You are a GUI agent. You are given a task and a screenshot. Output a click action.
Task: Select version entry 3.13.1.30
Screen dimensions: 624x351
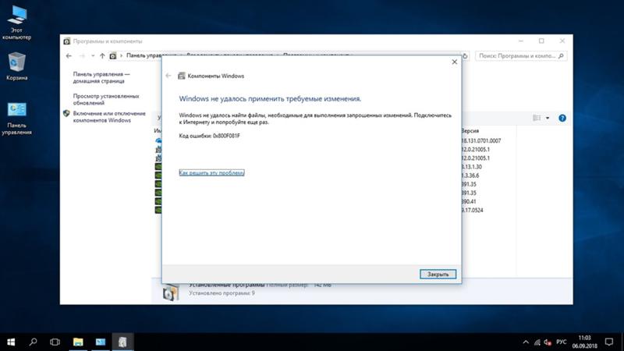coord(472,167)
